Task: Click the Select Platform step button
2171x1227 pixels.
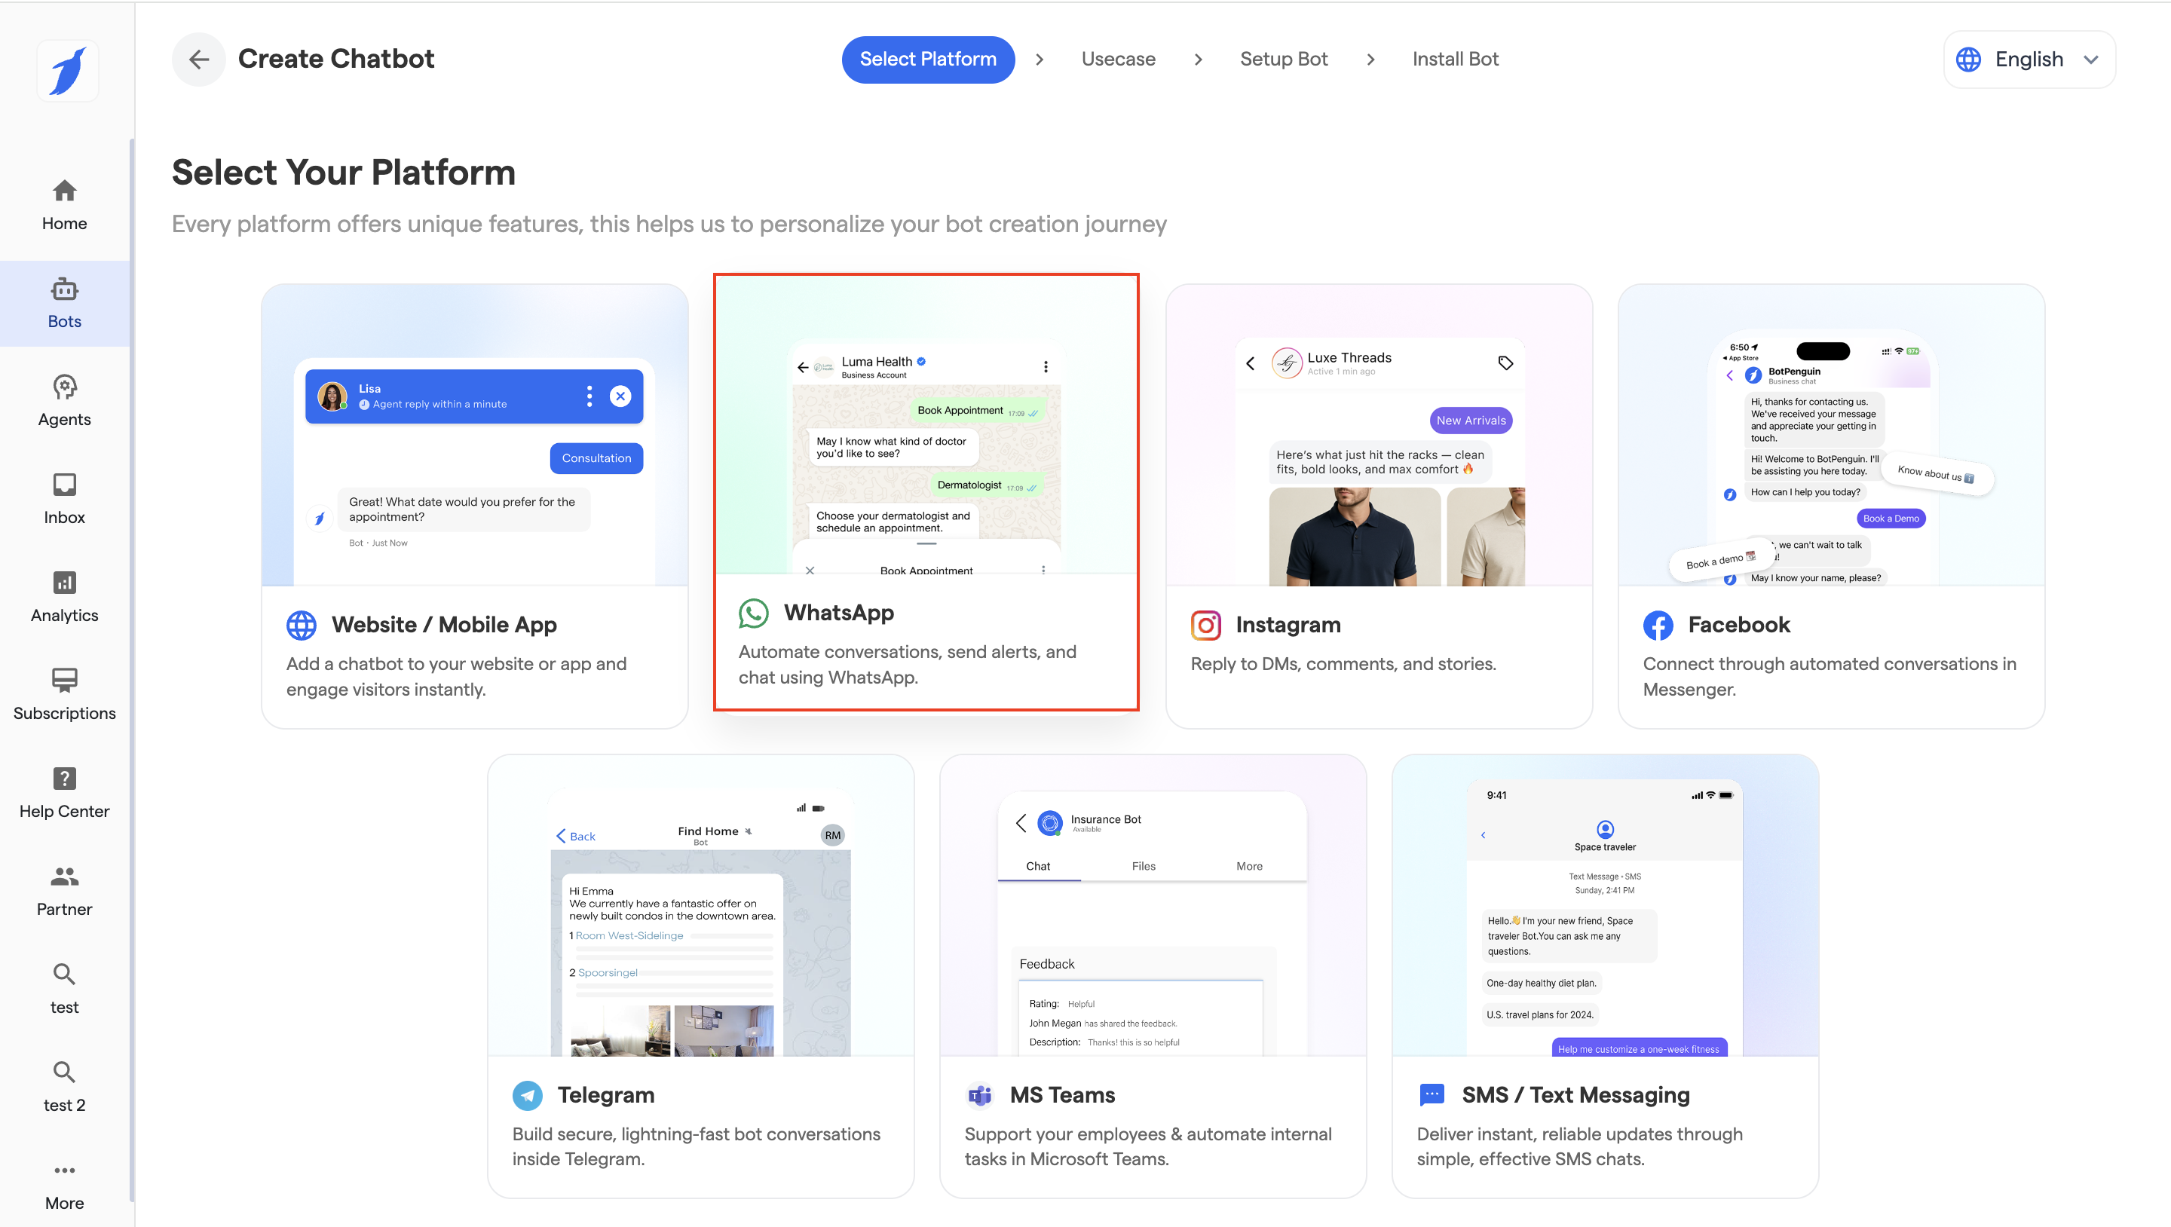Action: [x=927, y=59]
